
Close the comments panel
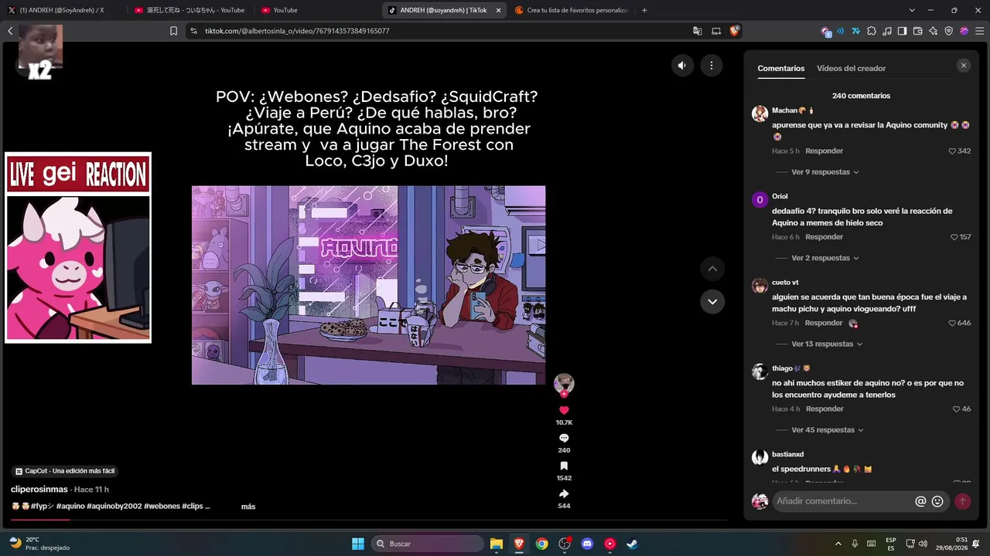click(964, 66)
